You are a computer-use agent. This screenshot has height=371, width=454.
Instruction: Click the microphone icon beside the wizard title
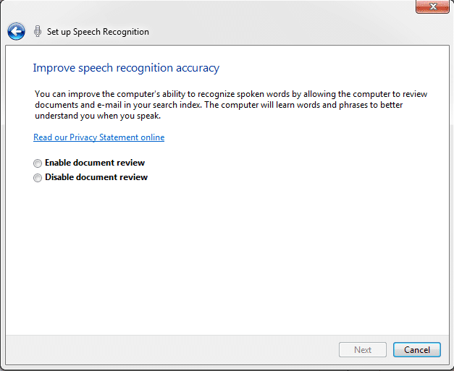(38, 31)
